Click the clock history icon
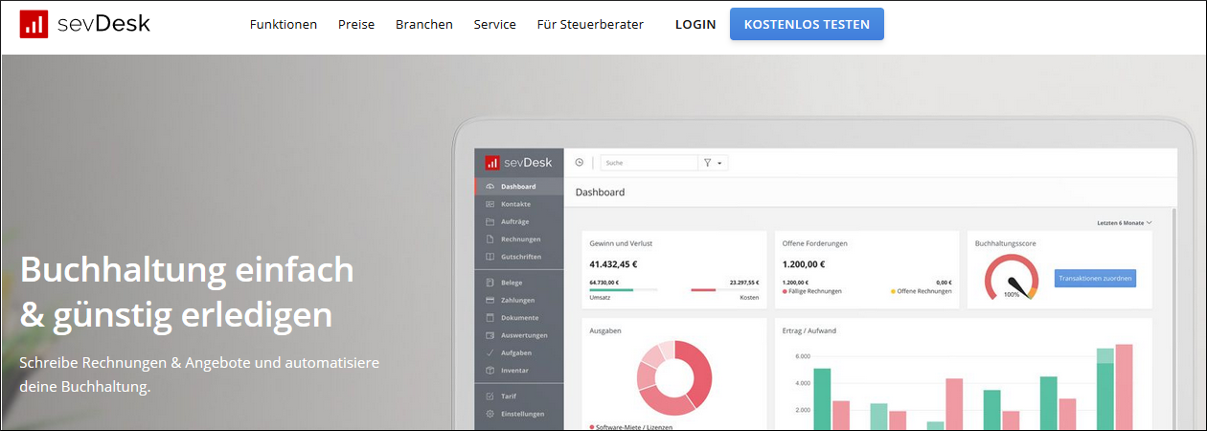 coord(579,163)
